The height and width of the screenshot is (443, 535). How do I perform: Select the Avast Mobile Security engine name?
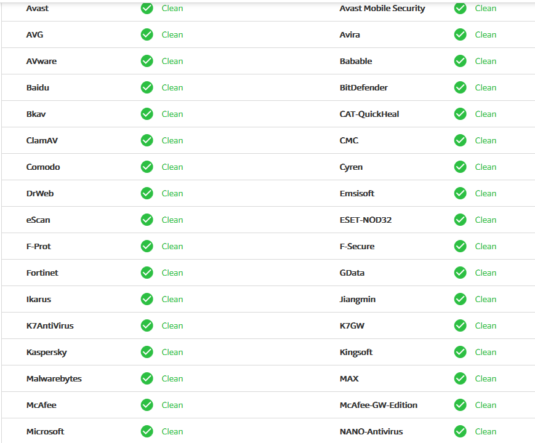(x=382, y=8)
